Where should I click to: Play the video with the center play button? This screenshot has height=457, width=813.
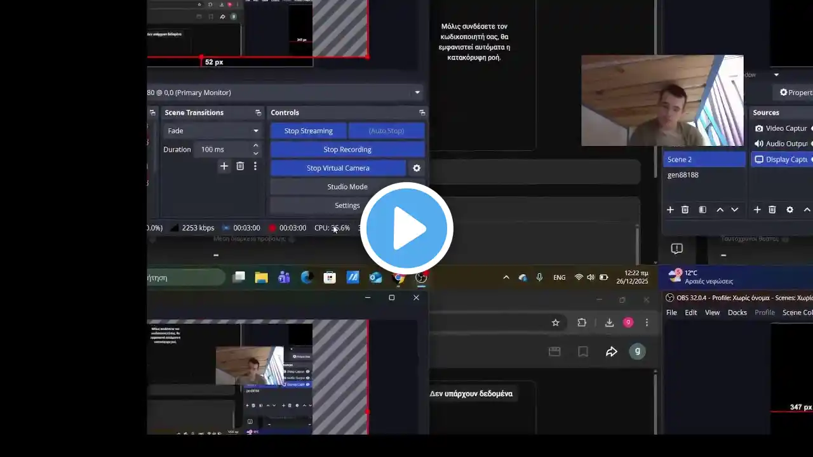(x=406, y=228)
